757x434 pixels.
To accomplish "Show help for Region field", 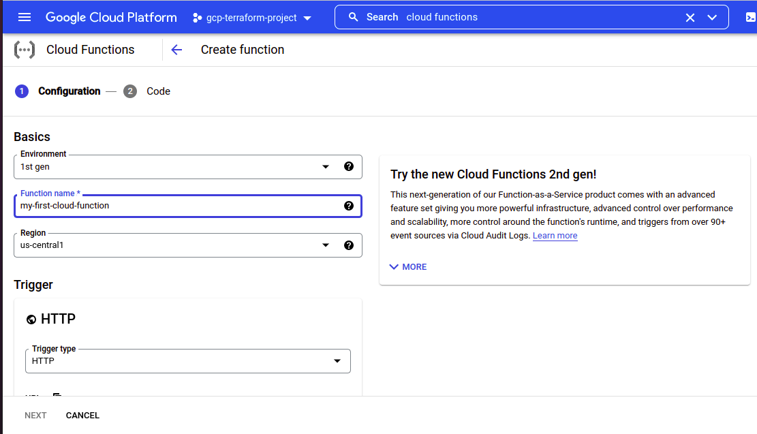I will (x=349, y=245).
